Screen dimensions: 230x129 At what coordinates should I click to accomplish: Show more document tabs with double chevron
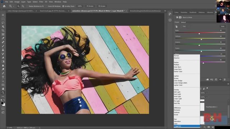[165, 11]
